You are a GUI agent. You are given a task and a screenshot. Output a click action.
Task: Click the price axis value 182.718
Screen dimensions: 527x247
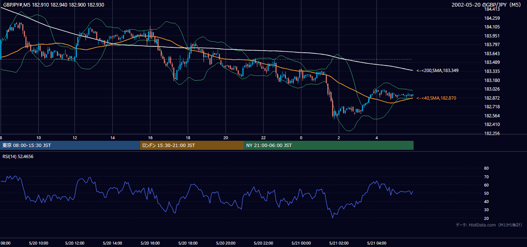pos(492,107)
